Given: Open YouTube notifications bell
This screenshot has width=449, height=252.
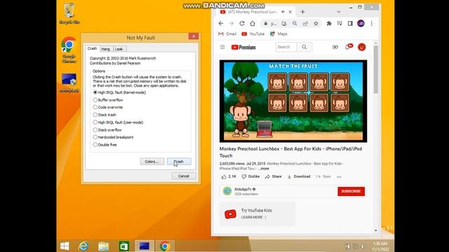Looking at the screenshot, I should point(348,47).
